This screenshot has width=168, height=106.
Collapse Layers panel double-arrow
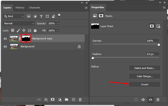(82, 3)
